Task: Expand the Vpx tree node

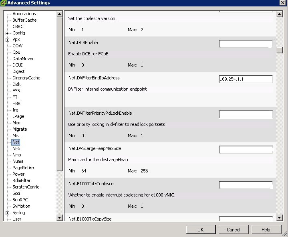Action: (x=8, y=39)
